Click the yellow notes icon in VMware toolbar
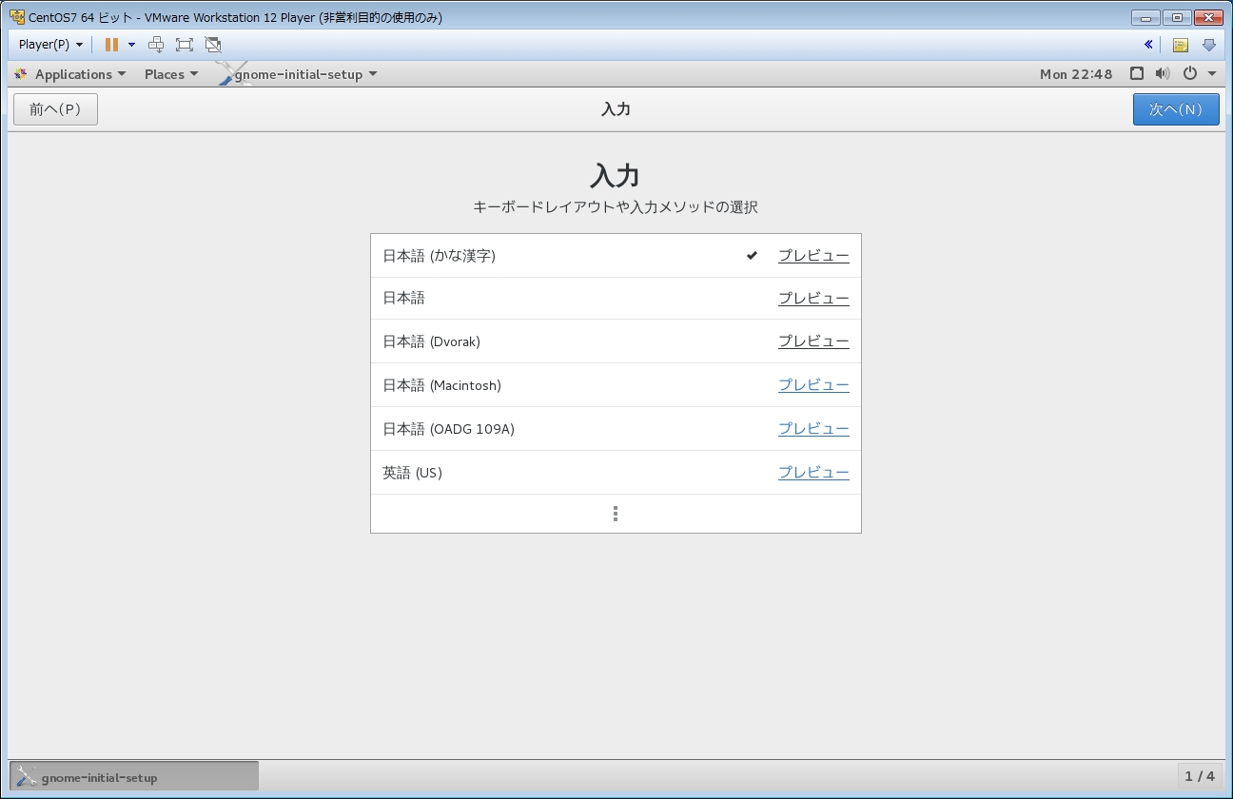 pyautogui.click(x=1180, y=45)
